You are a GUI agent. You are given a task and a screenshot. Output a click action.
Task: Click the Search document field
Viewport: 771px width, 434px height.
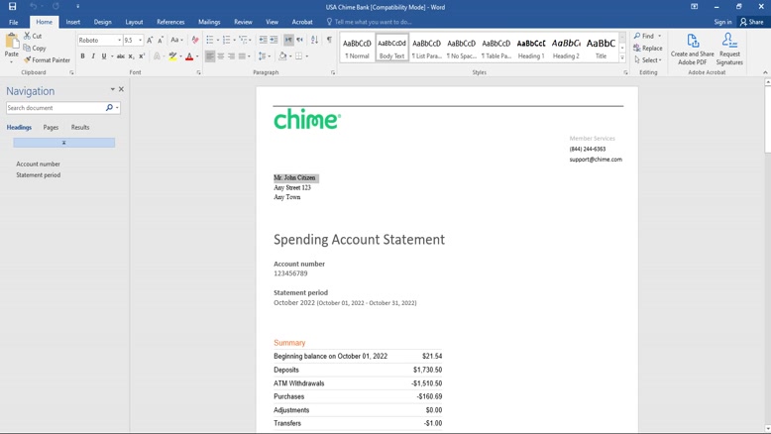point(55,108)
